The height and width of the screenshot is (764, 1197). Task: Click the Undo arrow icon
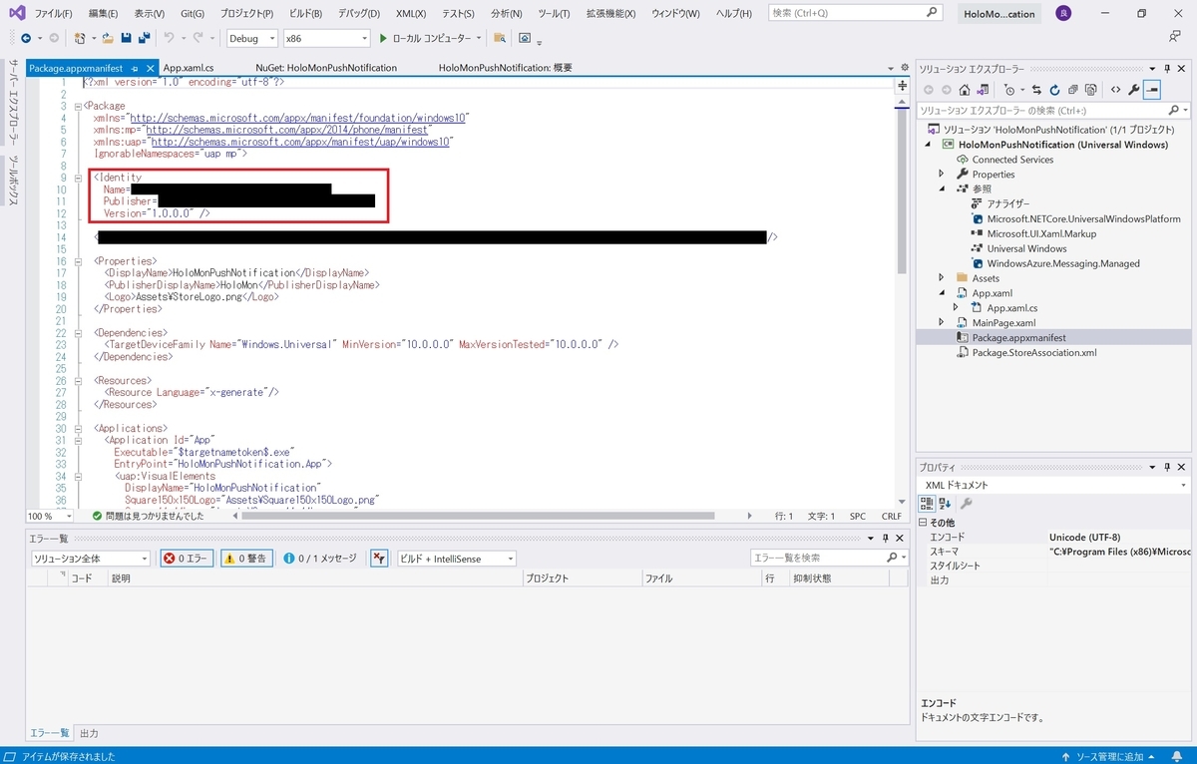point(169,38)
